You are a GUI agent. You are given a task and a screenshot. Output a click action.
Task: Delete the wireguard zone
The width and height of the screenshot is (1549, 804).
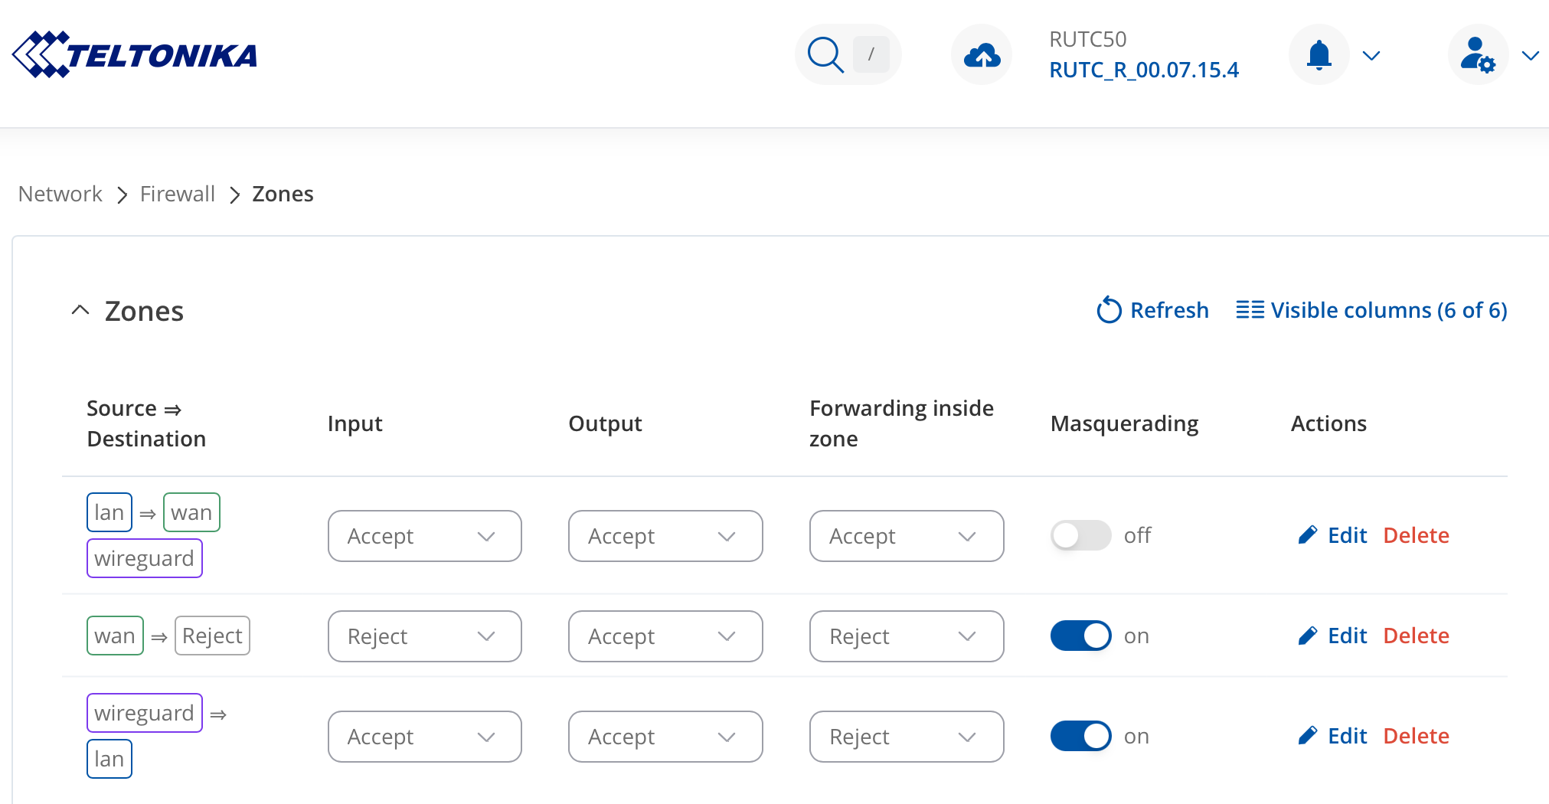1416,736
